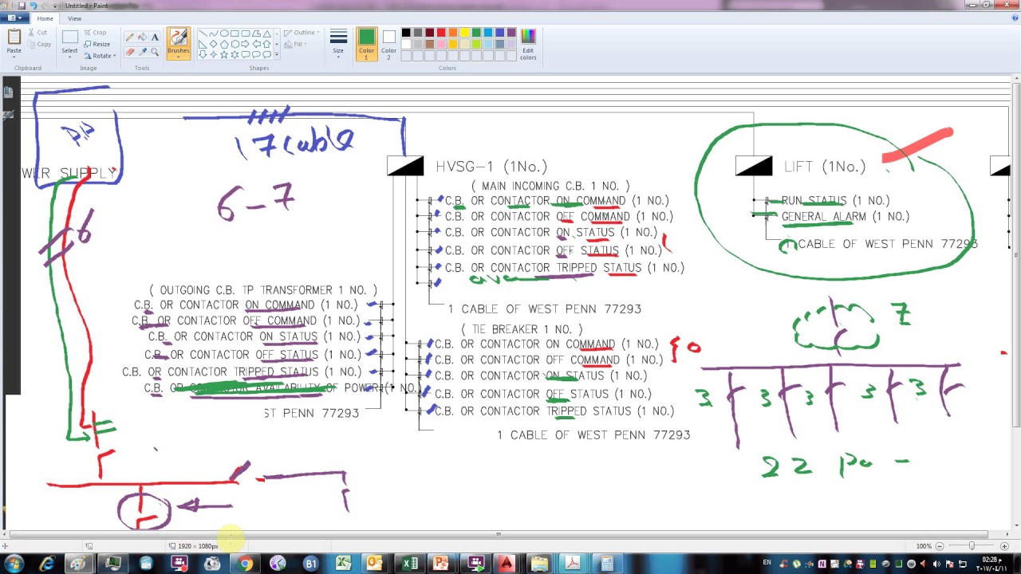Choose the Rectangle shape
This screenshot has width=1021, height=574.
pos(235,33)
